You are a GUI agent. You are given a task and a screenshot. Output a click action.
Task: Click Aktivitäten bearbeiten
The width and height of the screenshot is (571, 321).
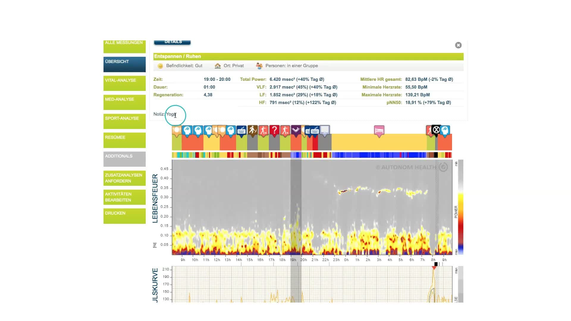click(124, 197)
